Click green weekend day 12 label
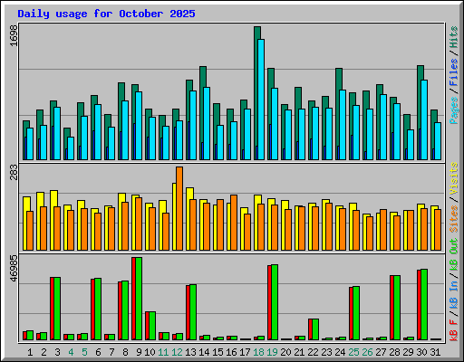Viewport: 464px width, 362px height. pos(177,352)
